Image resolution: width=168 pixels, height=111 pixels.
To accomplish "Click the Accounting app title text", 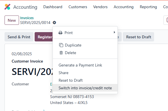I will coord(25,7).
